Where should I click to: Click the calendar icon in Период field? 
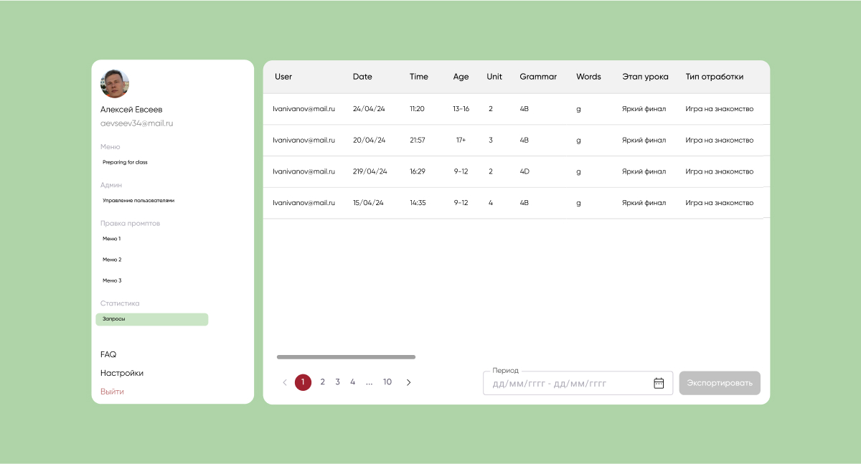pos(659,383)
